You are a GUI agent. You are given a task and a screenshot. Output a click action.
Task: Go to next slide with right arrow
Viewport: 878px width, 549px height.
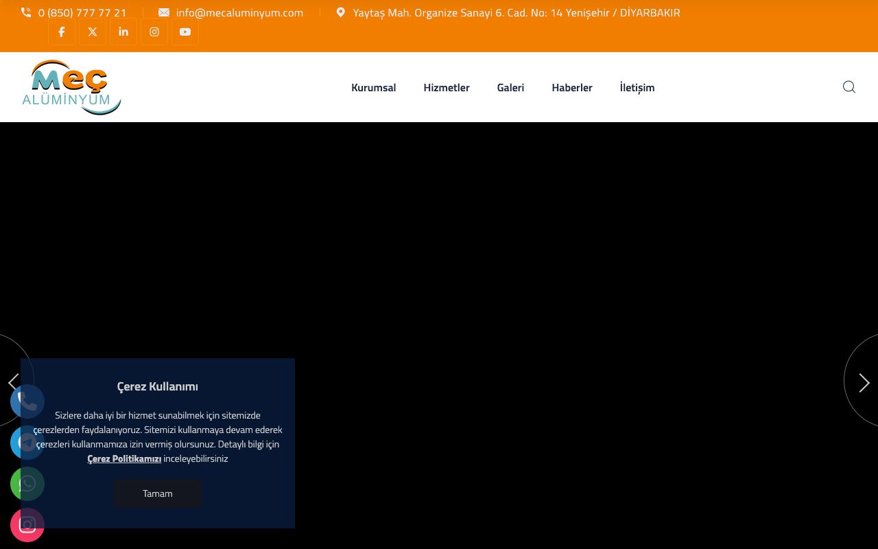862,382
